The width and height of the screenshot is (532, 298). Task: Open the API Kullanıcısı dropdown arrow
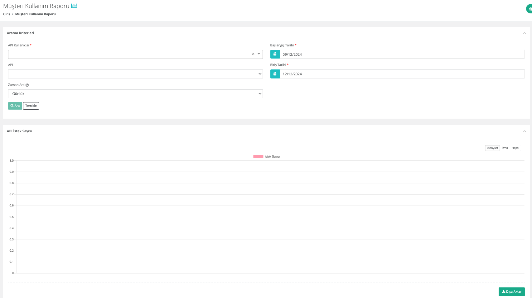[259, 54]
